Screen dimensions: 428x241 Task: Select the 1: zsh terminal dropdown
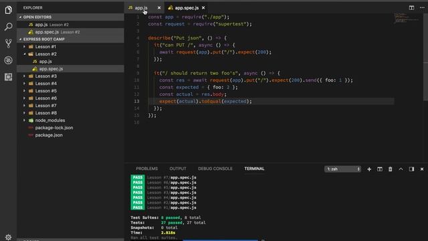pyautogui.click(x=343, y=169)
